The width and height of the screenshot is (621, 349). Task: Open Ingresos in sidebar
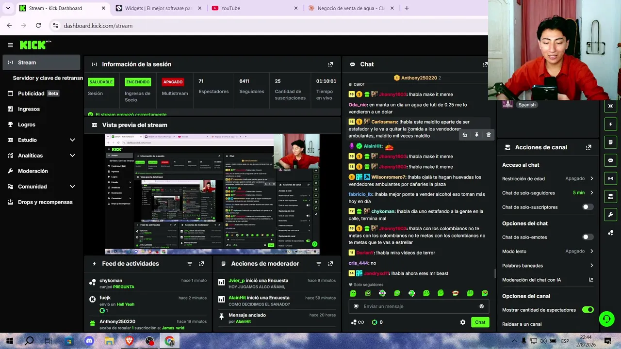pyautogui.click(x=41, y=109)
